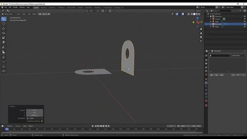247x139 pixels.
Task: Expand the Light item in outliner
Action: point(211,22)
